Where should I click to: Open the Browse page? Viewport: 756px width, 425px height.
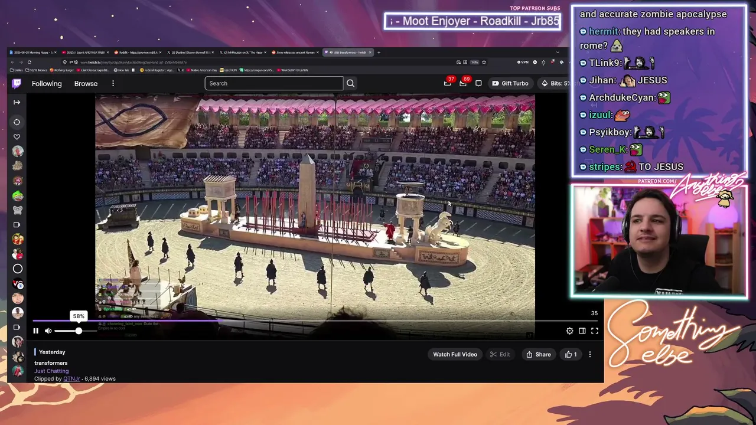pyautogui.click(x=86, y=83)
